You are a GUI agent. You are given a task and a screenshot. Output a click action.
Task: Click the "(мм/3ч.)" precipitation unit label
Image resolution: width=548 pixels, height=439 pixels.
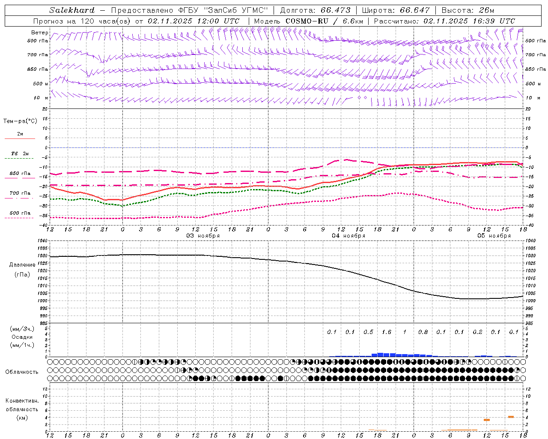22,329
